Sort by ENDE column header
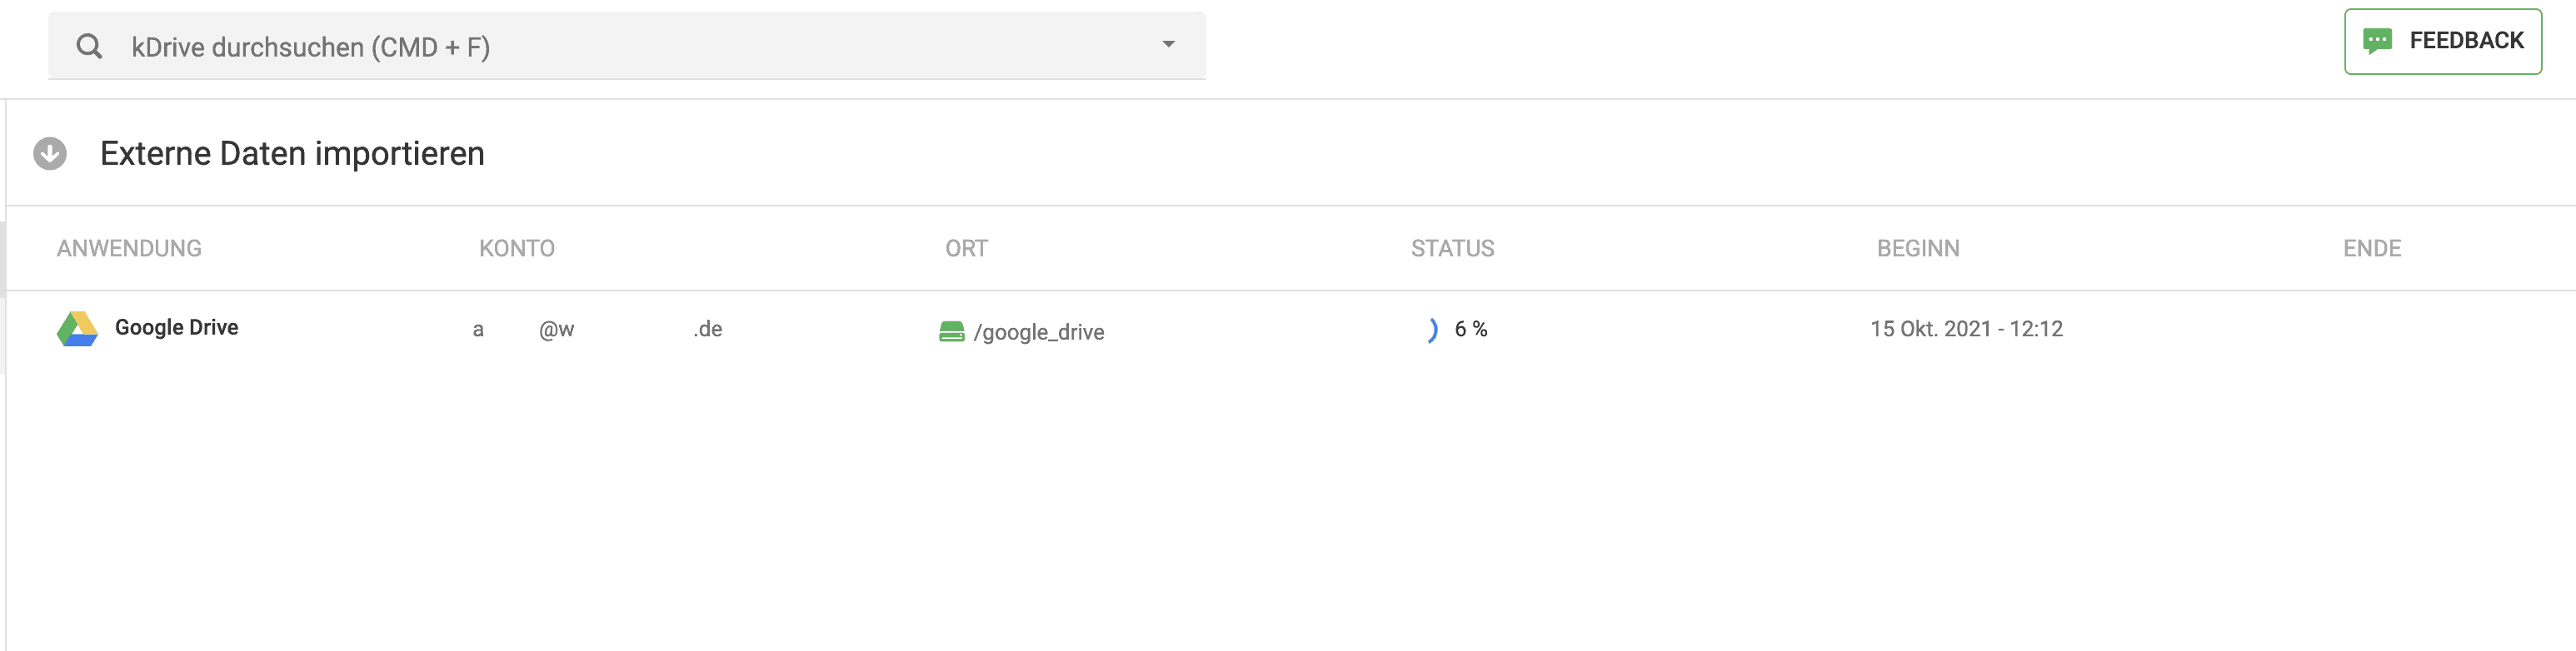2576x651 pixels. 2371,248
